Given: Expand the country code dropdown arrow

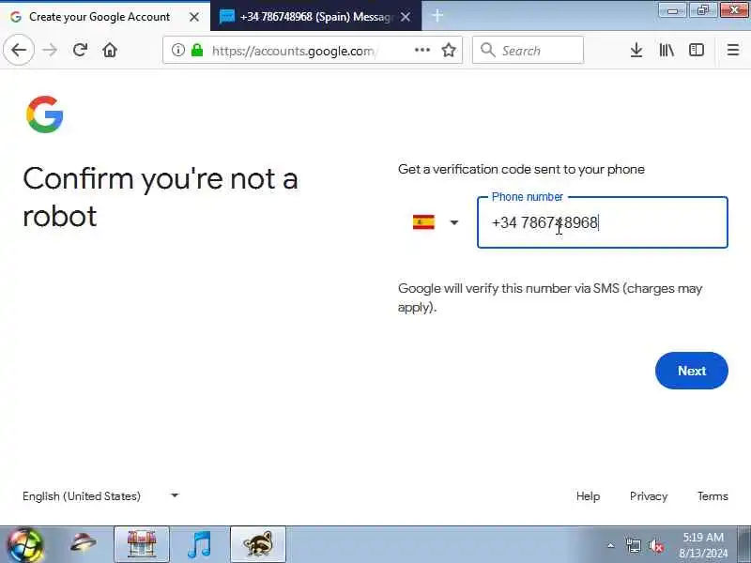Looking at the screenshot, I should tap(454, 222).
